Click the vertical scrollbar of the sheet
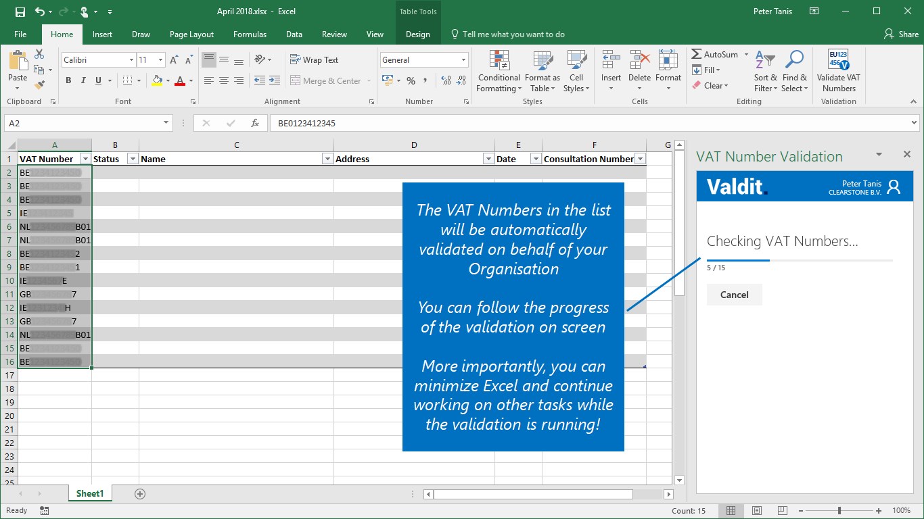The height and width of the screenshot is (519, 924). (680, 222)
